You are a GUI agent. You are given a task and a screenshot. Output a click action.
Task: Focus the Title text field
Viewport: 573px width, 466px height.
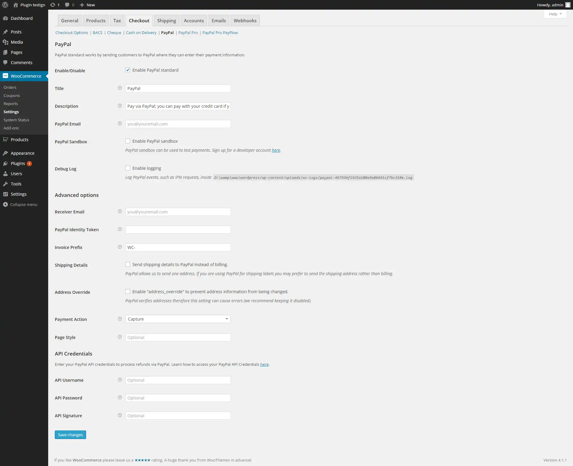coord(178,89)
